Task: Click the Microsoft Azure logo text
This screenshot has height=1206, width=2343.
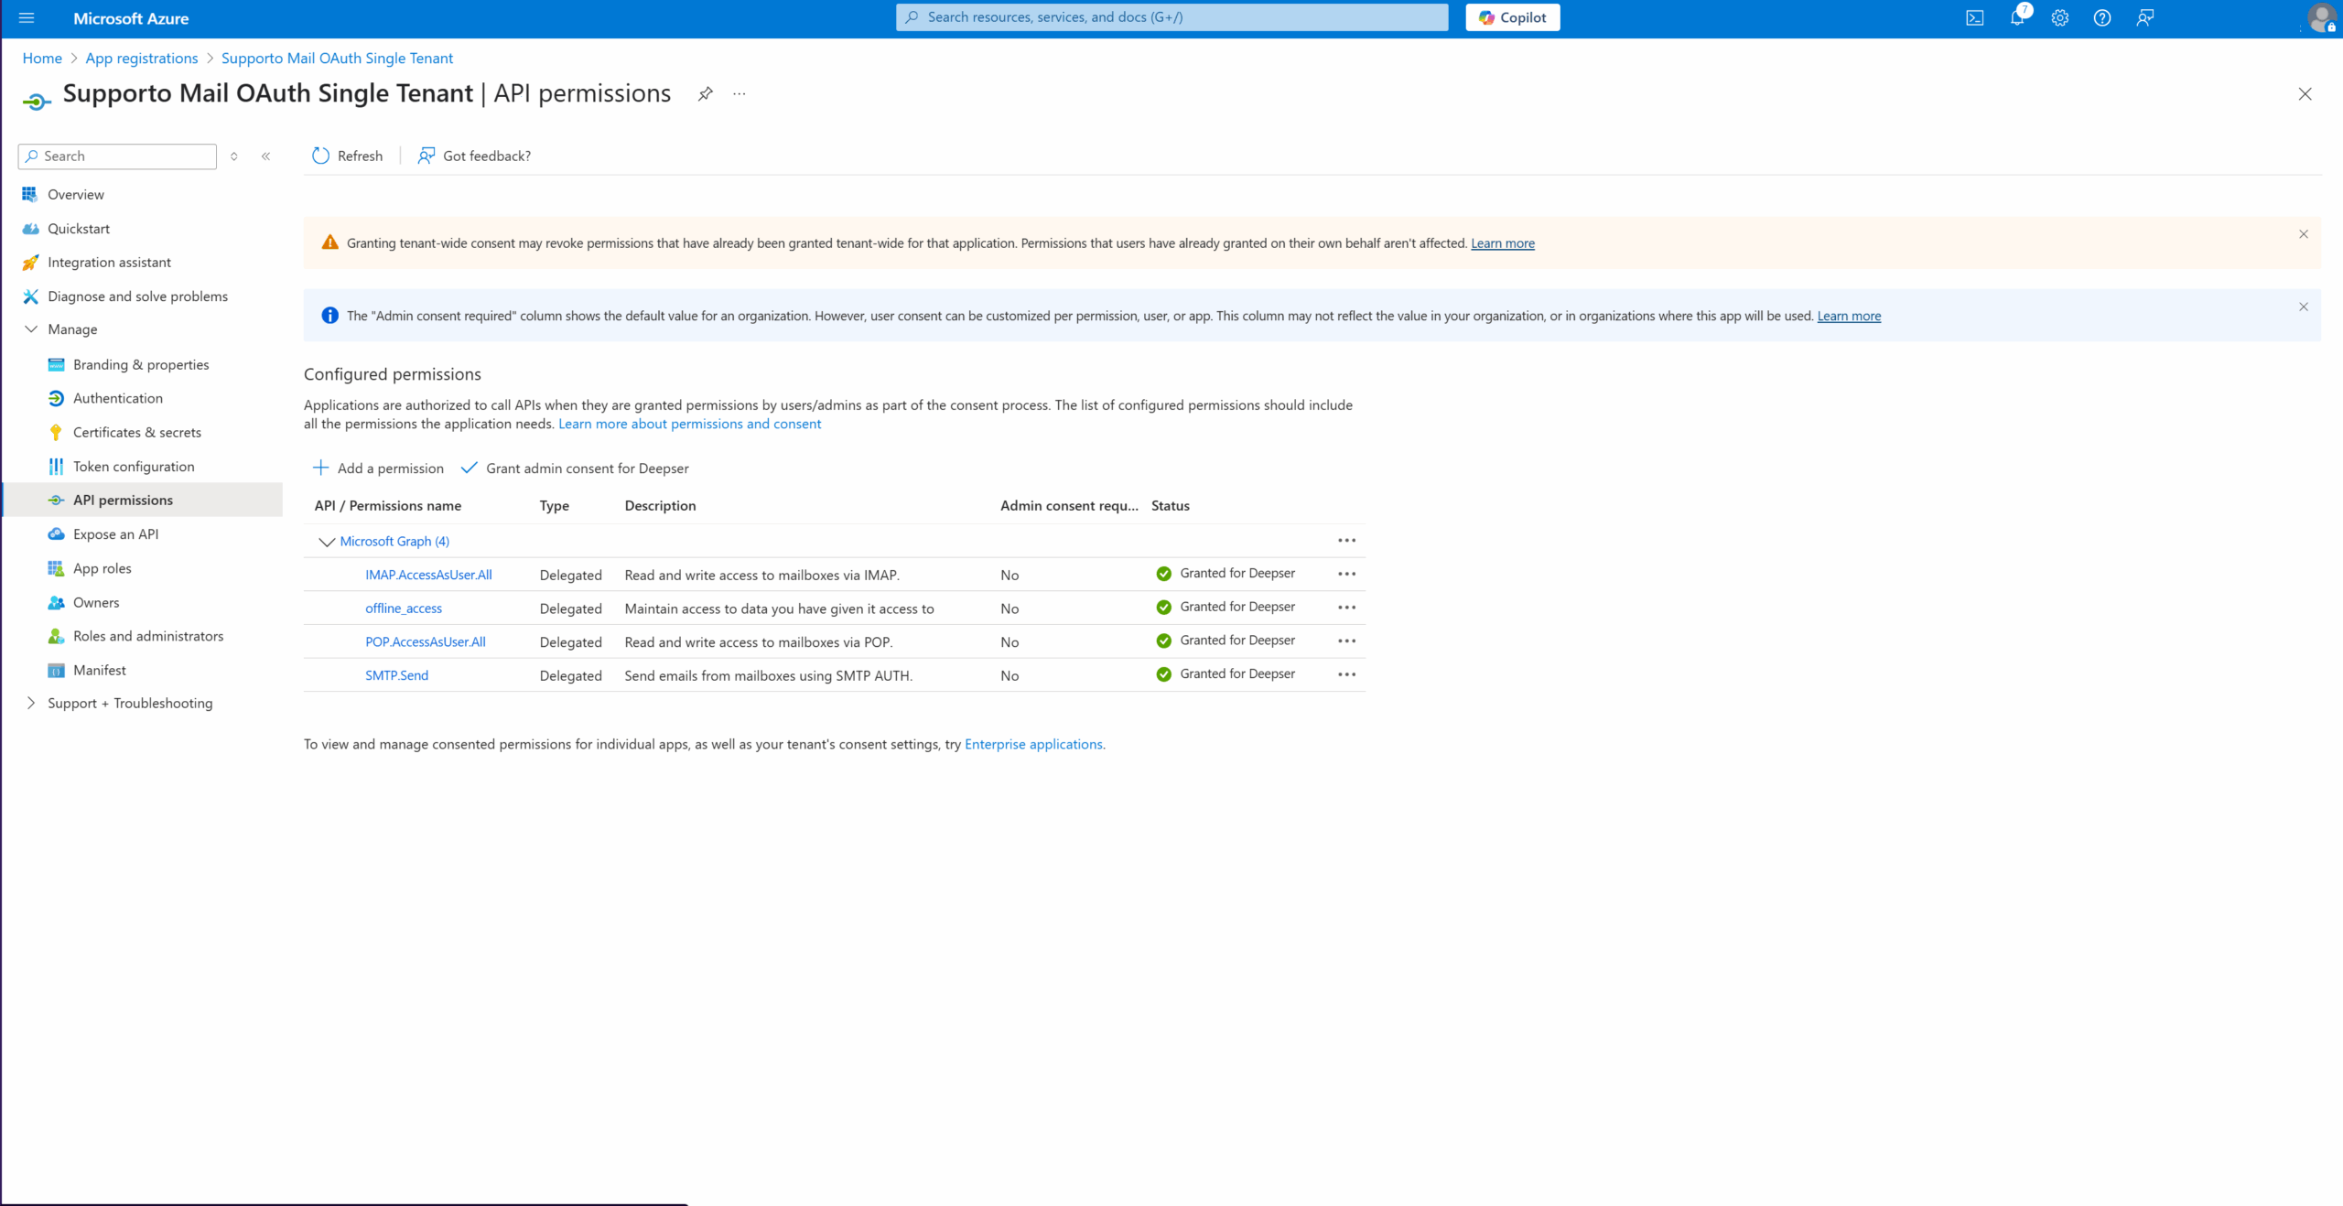Action: (131, 18)
